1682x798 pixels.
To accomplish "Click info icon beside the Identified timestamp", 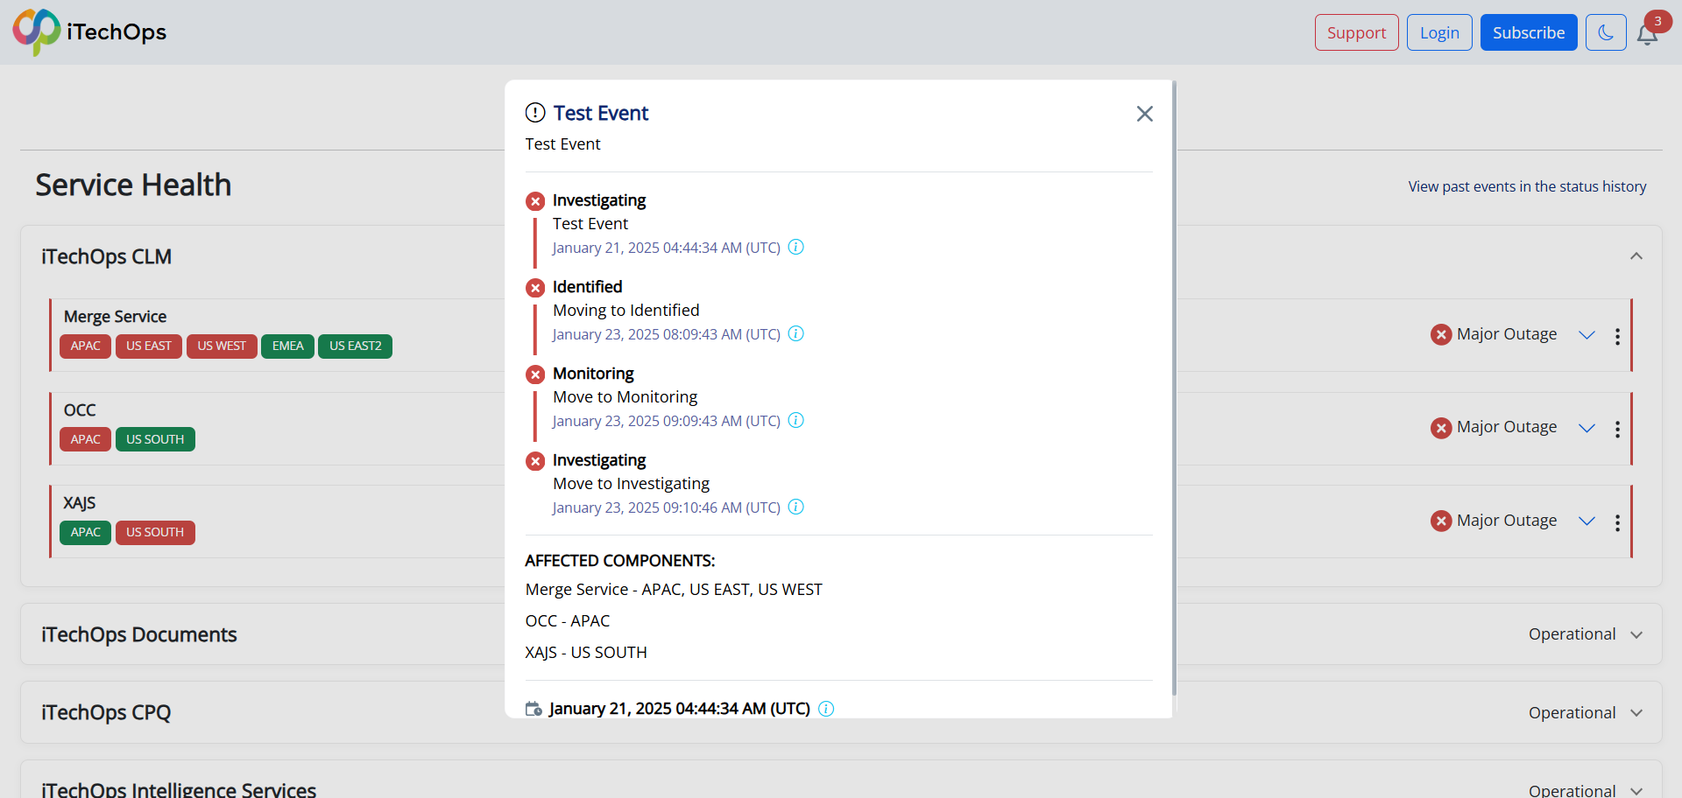I will point(795,333).
